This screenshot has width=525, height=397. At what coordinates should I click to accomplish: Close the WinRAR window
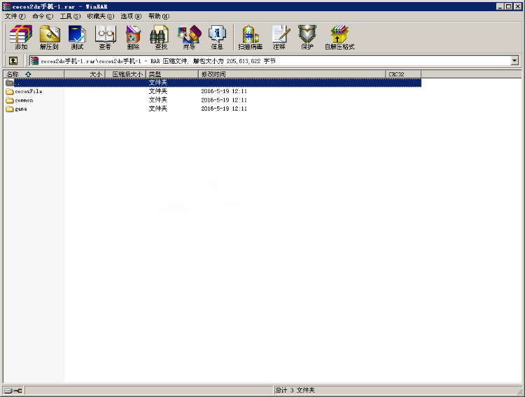tap(517, 6)
